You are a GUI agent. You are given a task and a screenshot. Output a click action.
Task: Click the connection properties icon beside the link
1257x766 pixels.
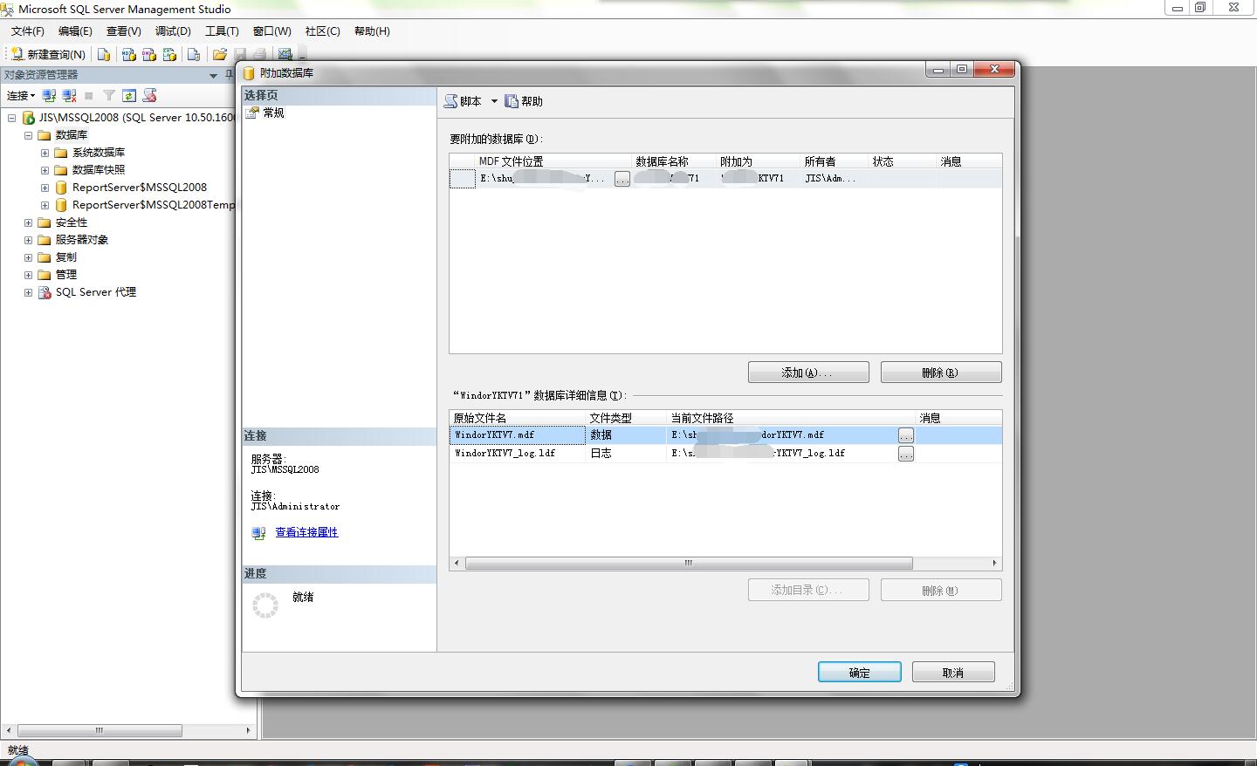click(258, 533)
